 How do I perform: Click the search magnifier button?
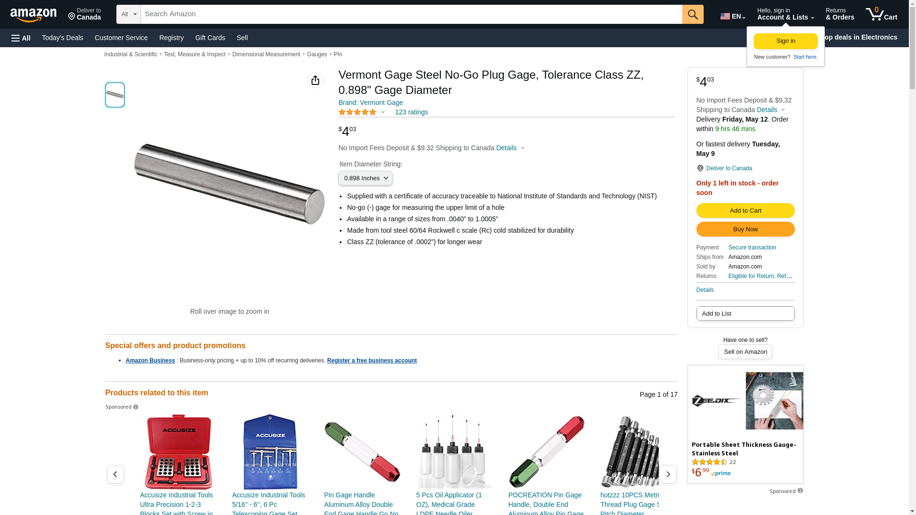coord(693,14)
